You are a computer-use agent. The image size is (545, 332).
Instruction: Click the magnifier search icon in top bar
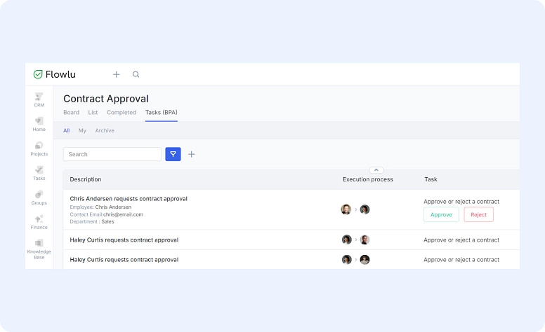point(136,74)
